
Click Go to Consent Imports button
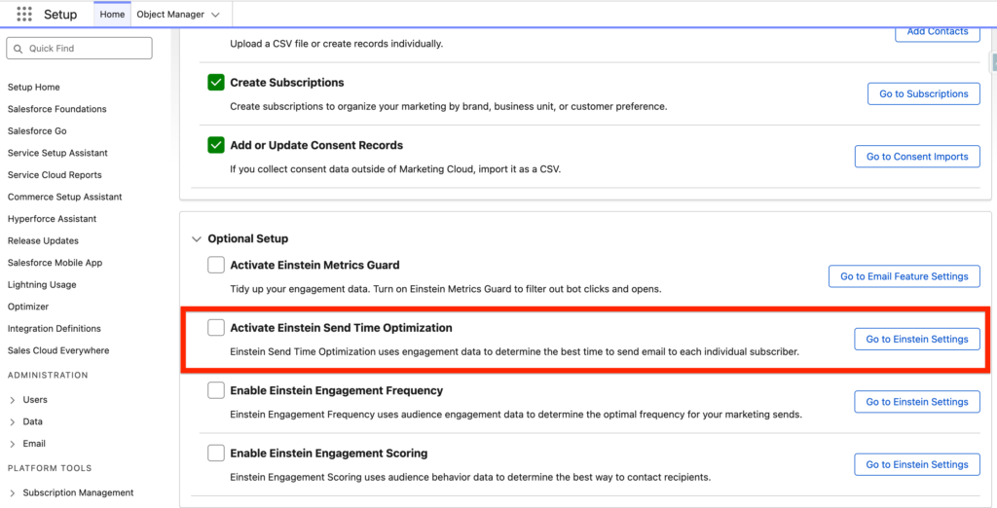pyautogui.click(x=916, y=157)
